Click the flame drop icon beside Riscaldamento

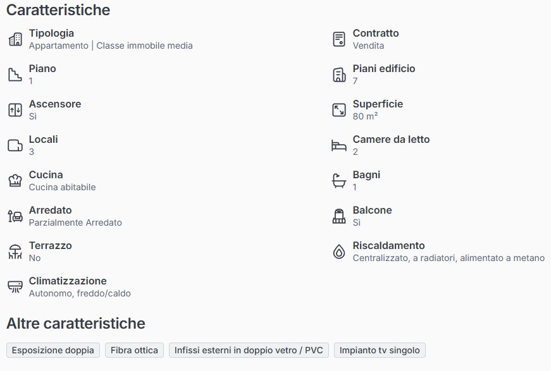[x=339, y=252]
